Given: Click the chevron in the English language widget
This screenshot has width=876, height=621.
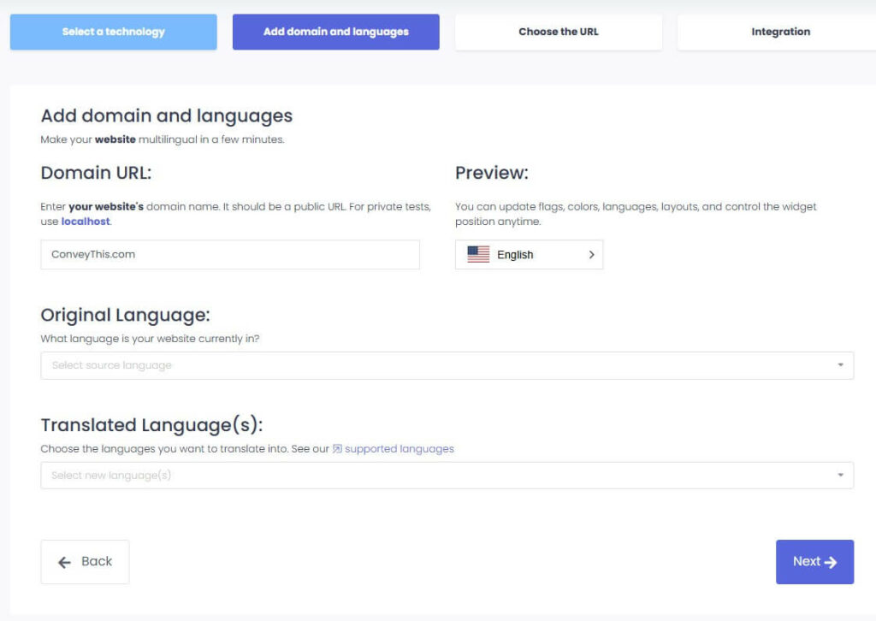Looking at the screenshot, I should (591, 255).
